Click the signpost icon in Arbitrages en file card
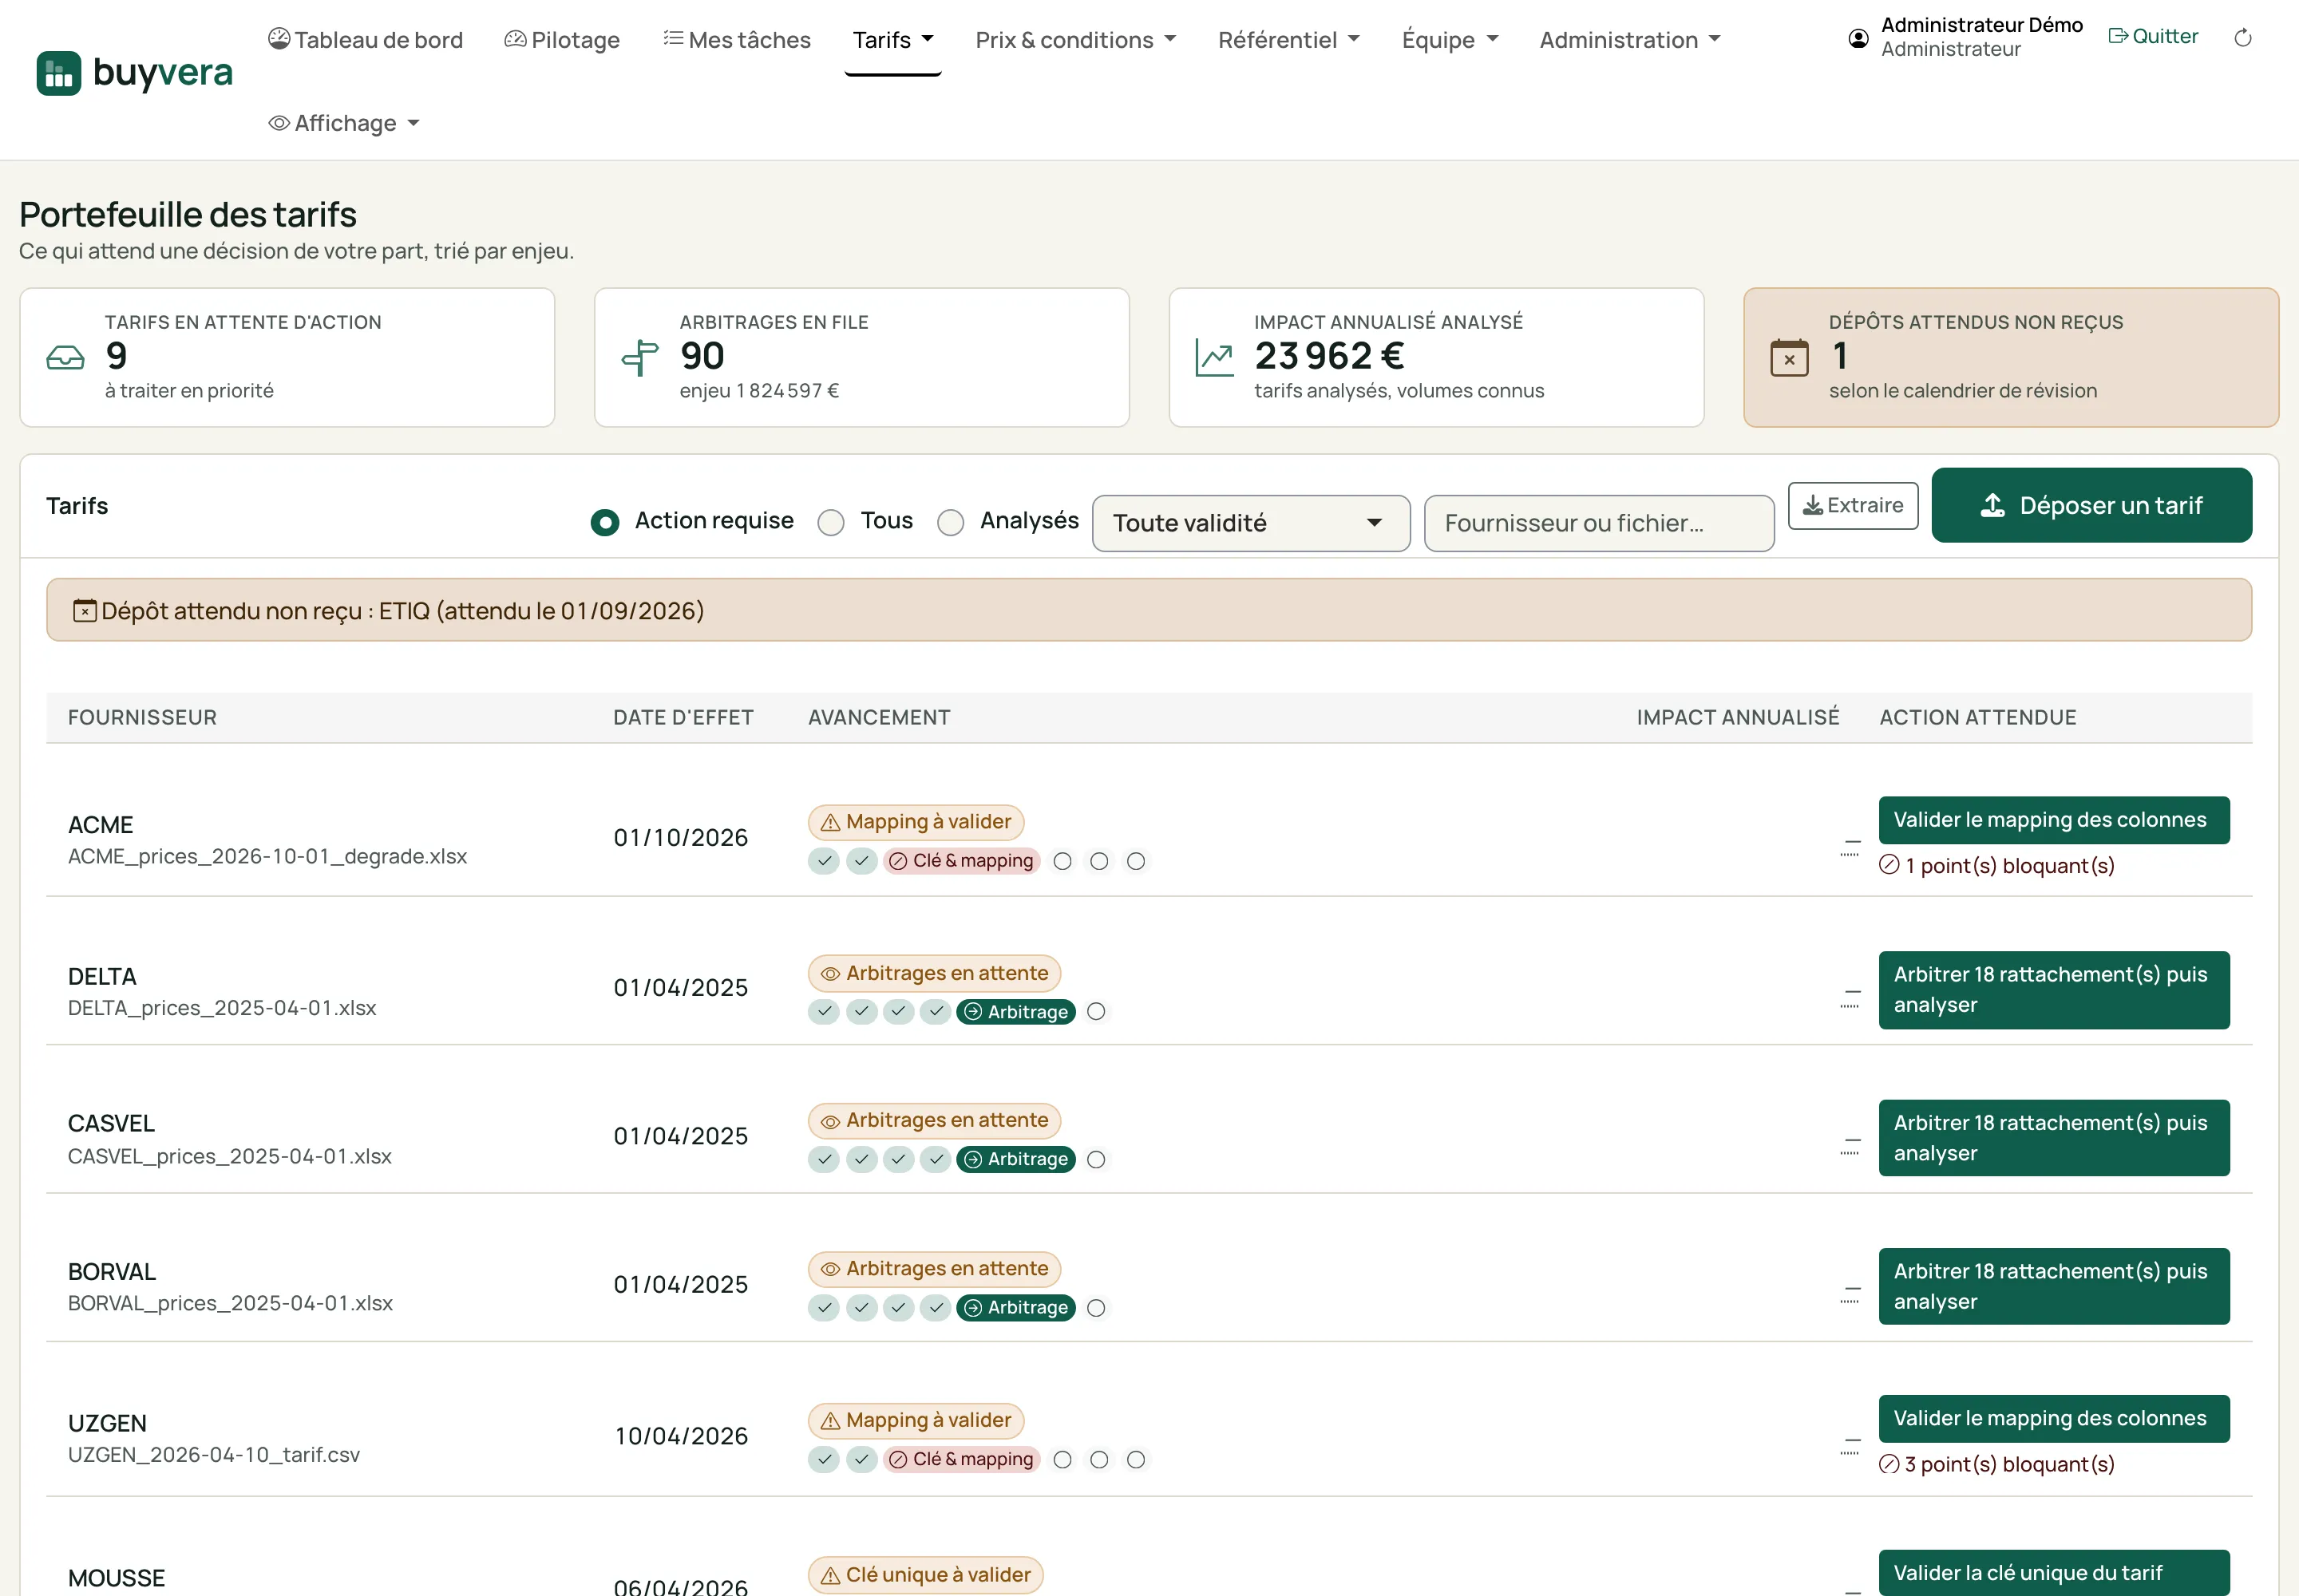This screenshot has height=1596, width=2299. (x=640, y=358)
